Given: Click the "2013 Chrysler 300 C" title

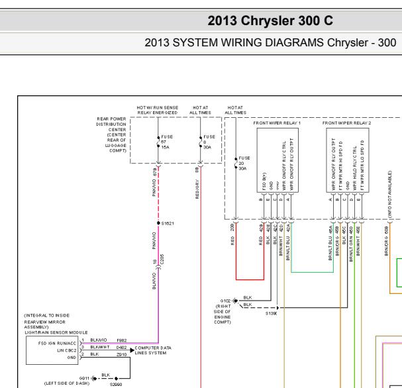Looking at the screenshot, I should click(270, 21).
